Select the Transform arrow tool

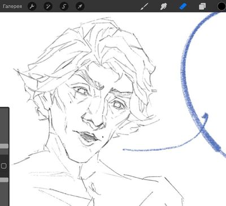pyautogui.click(x=80, y=6)
